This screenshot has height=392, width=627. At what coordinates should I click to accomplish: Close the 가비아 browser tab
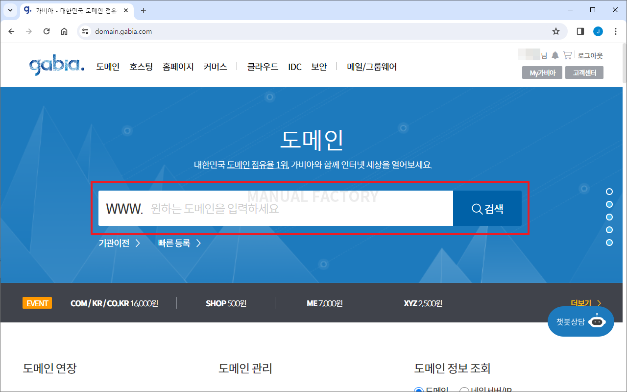click(127, 10)
